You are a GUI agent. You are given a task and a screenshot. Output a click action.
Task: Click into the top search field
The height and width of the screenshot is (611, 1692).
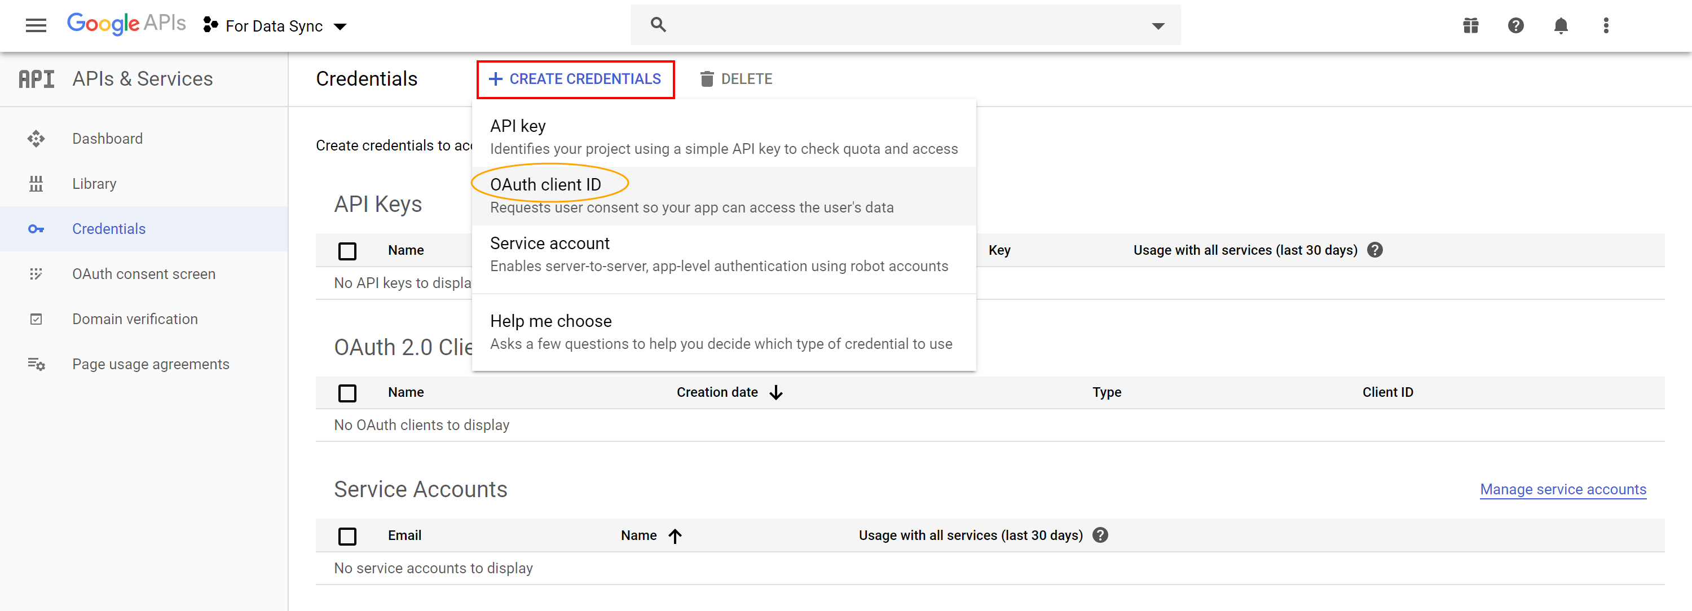click(x=900, y=25)
